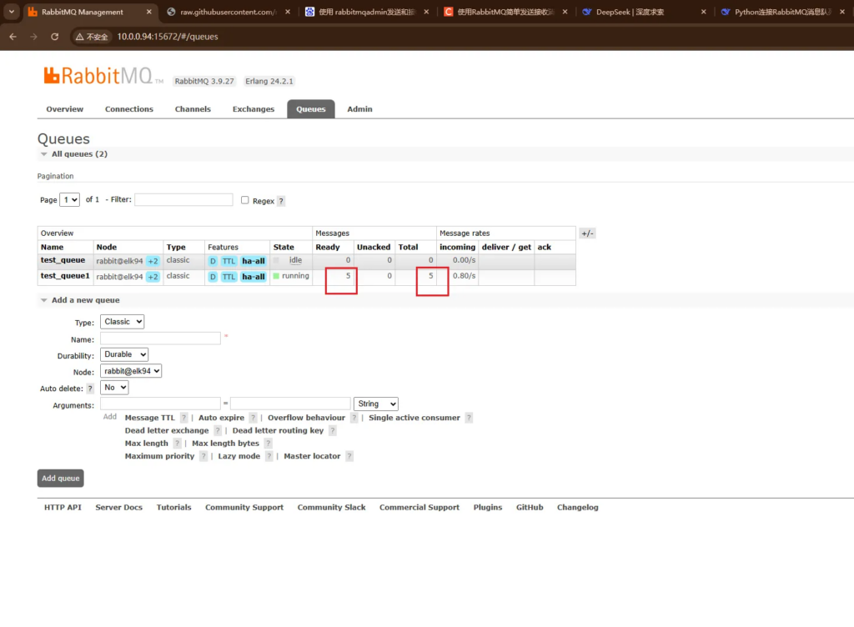Viewport: 854px width, 627px height.
Task: Click help icon beside Auto delete label
Action: 90,389
